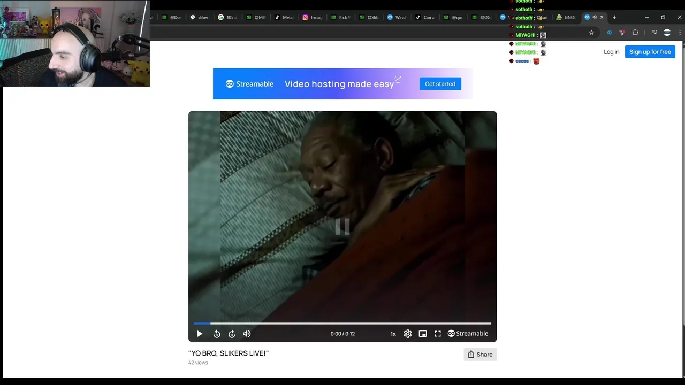Click the rewind replay icon in player
Screen dimensions: 685x385
(x=217, y=334)
